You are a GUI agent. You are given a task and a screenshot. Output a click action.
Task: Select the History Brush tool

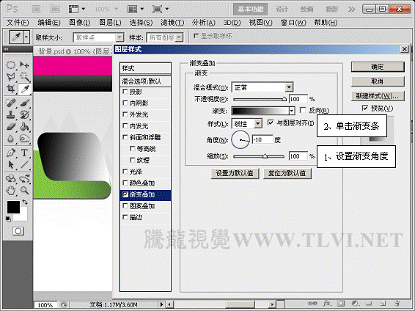(x=25, y=114)
